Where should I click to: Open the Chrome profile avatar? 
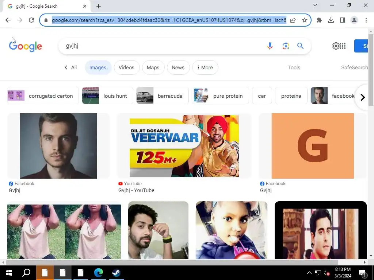[x=354, y=20]
